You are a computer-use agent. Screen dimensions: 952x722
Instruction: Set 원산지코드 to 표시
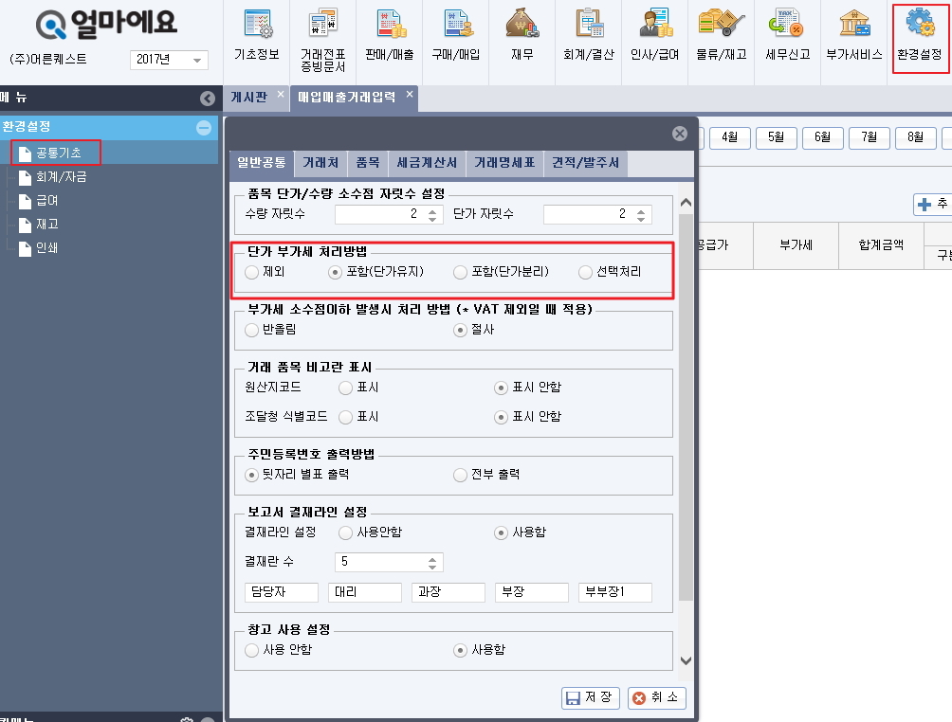(345, 388)
